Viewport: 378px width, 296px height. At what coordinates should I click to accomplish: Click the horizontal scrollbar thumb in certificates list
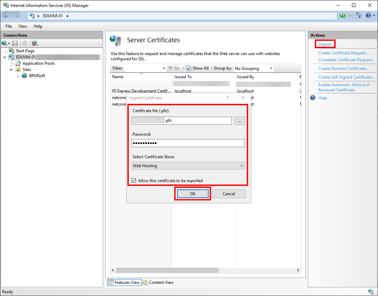[167, 270]
